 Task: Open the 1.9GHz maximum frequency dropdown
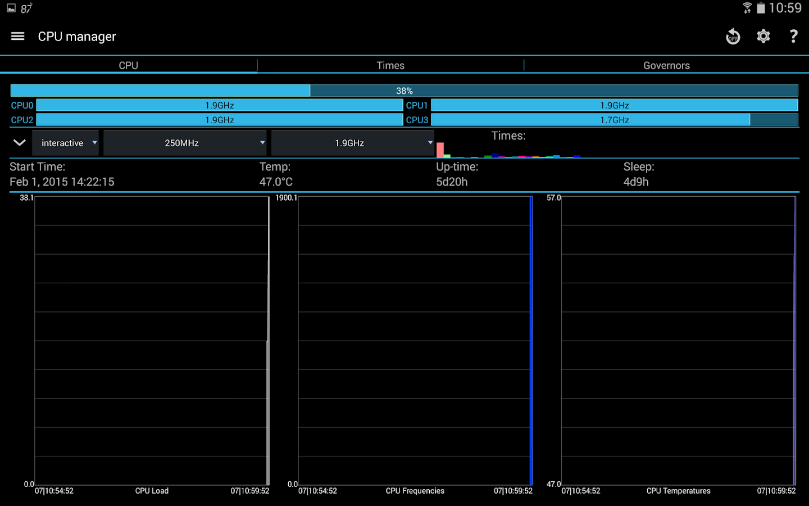click(352, 143)
